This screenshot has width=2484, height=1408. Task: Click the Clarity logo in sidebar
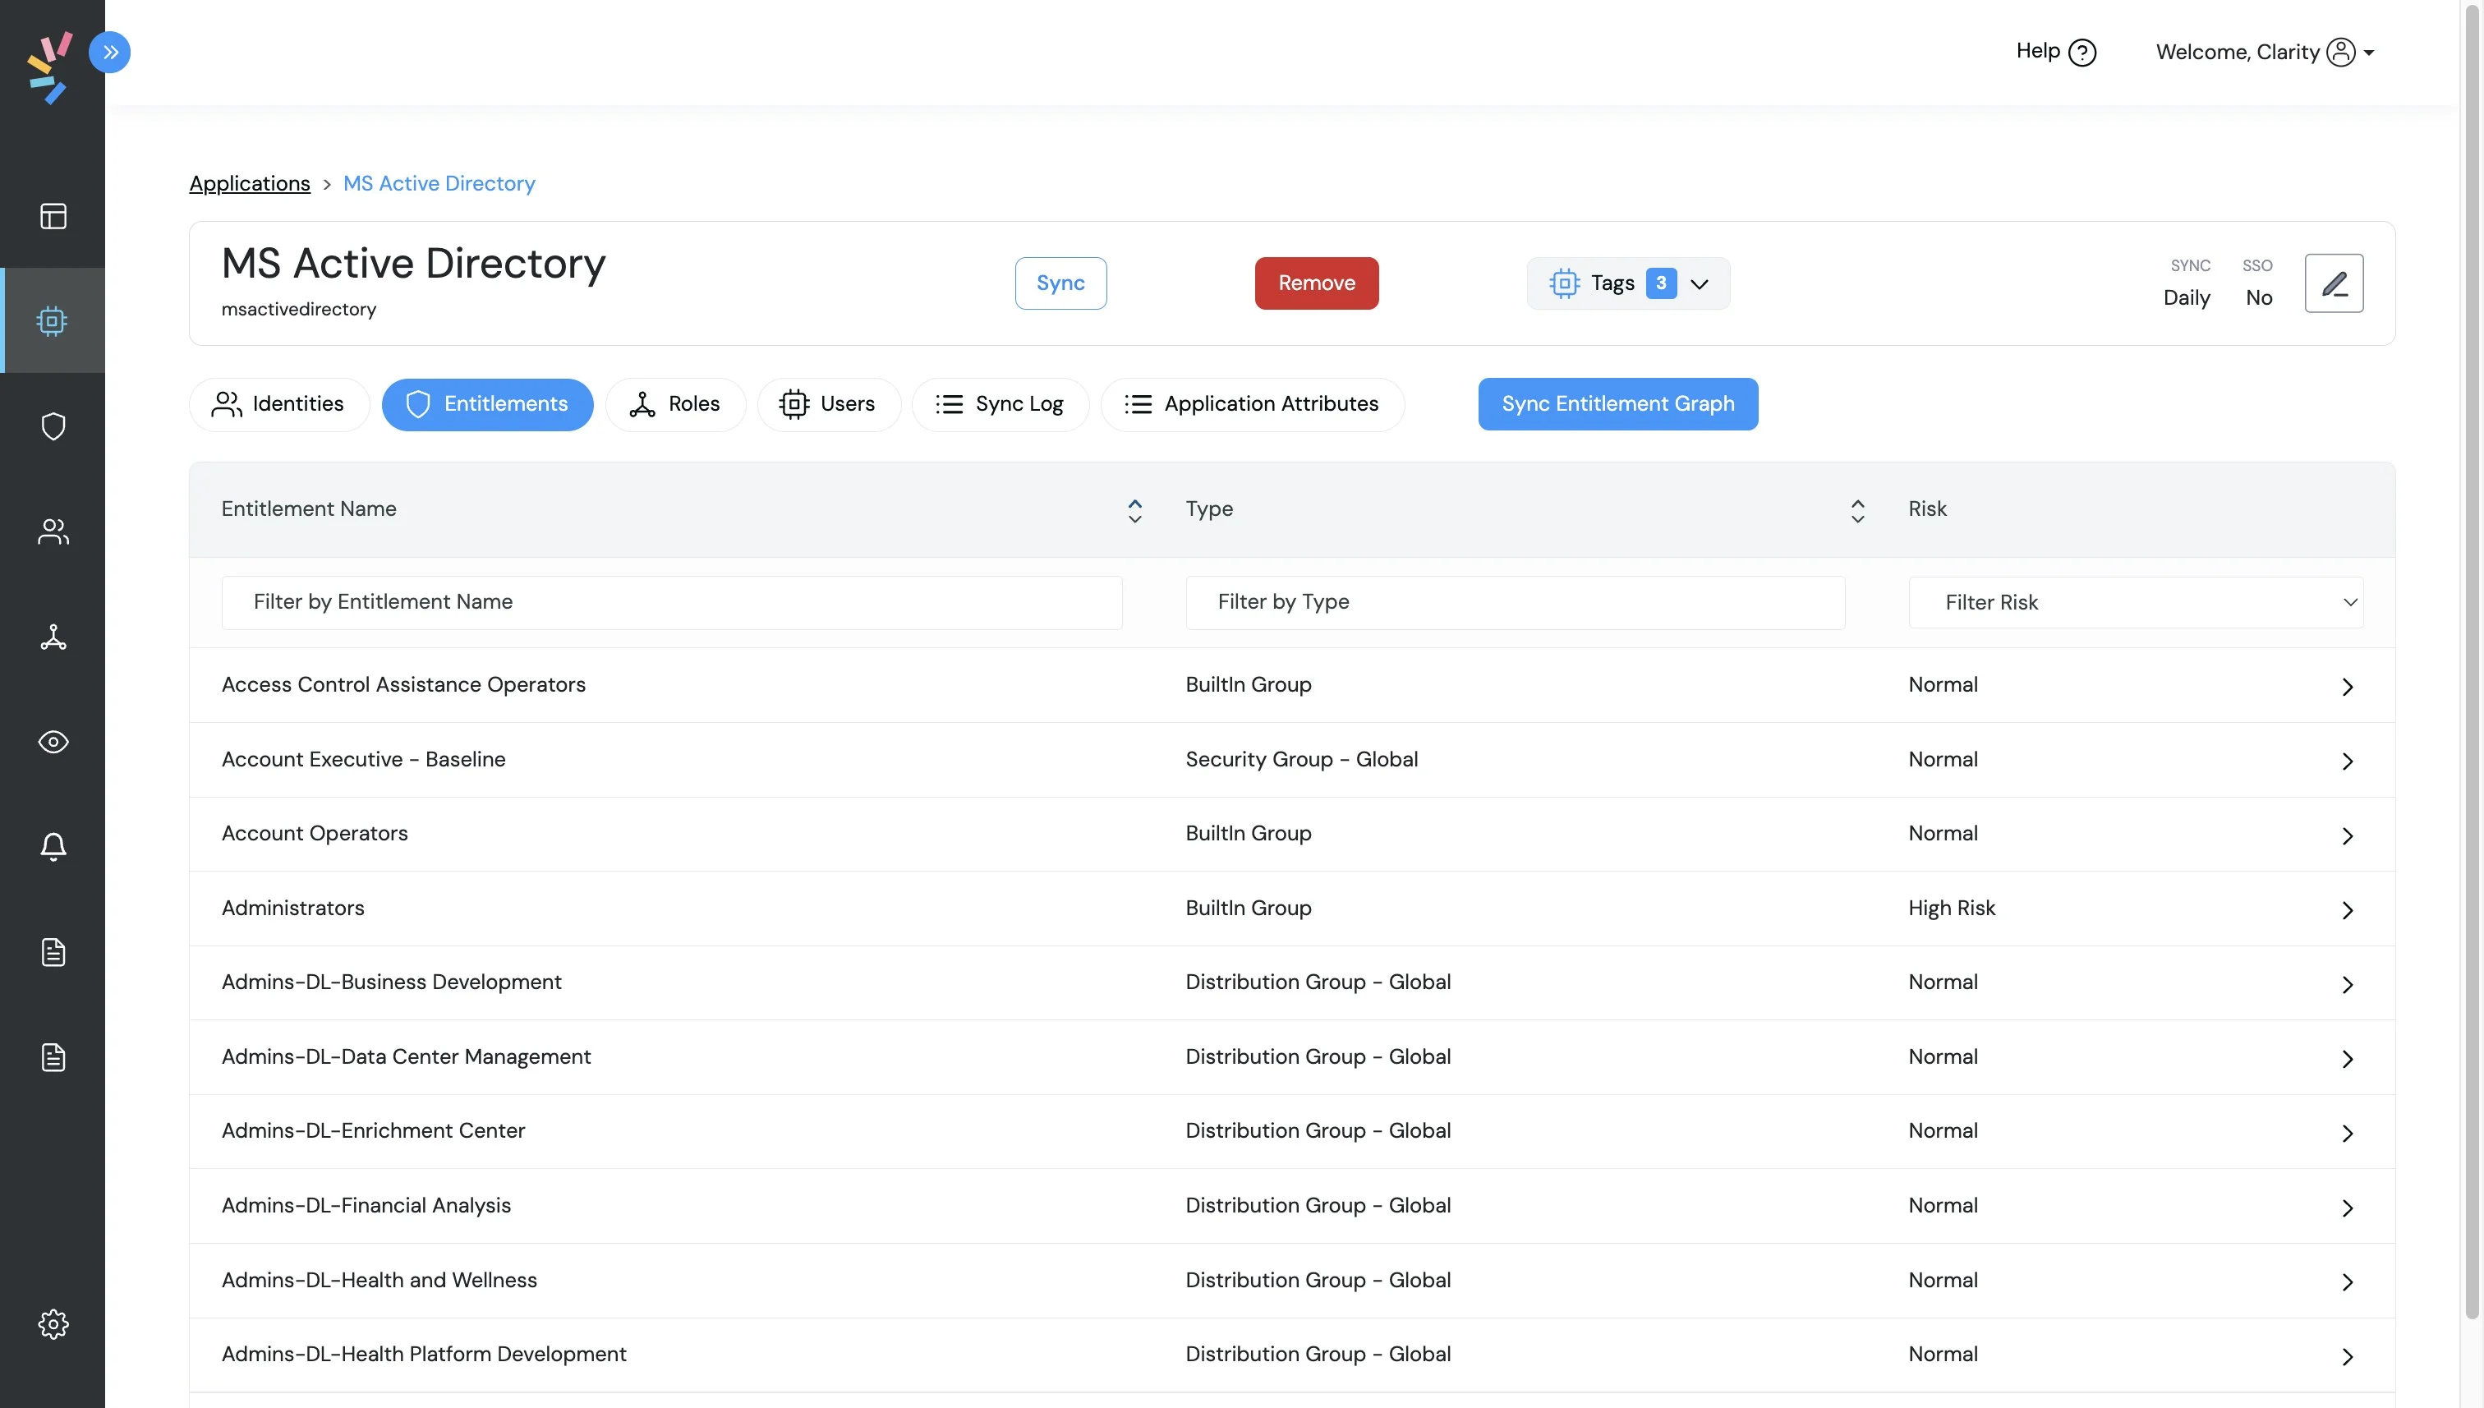click(50, 67)
